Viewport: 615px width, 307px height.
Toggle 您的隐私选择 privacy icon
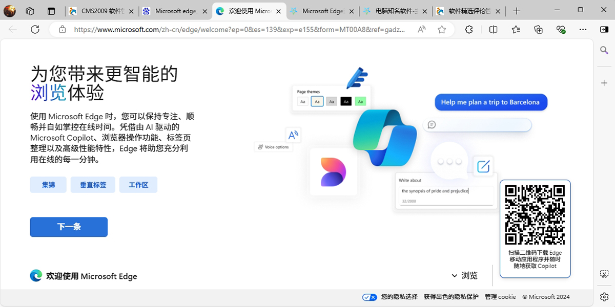pyautogui.click(x=370, y=297)
